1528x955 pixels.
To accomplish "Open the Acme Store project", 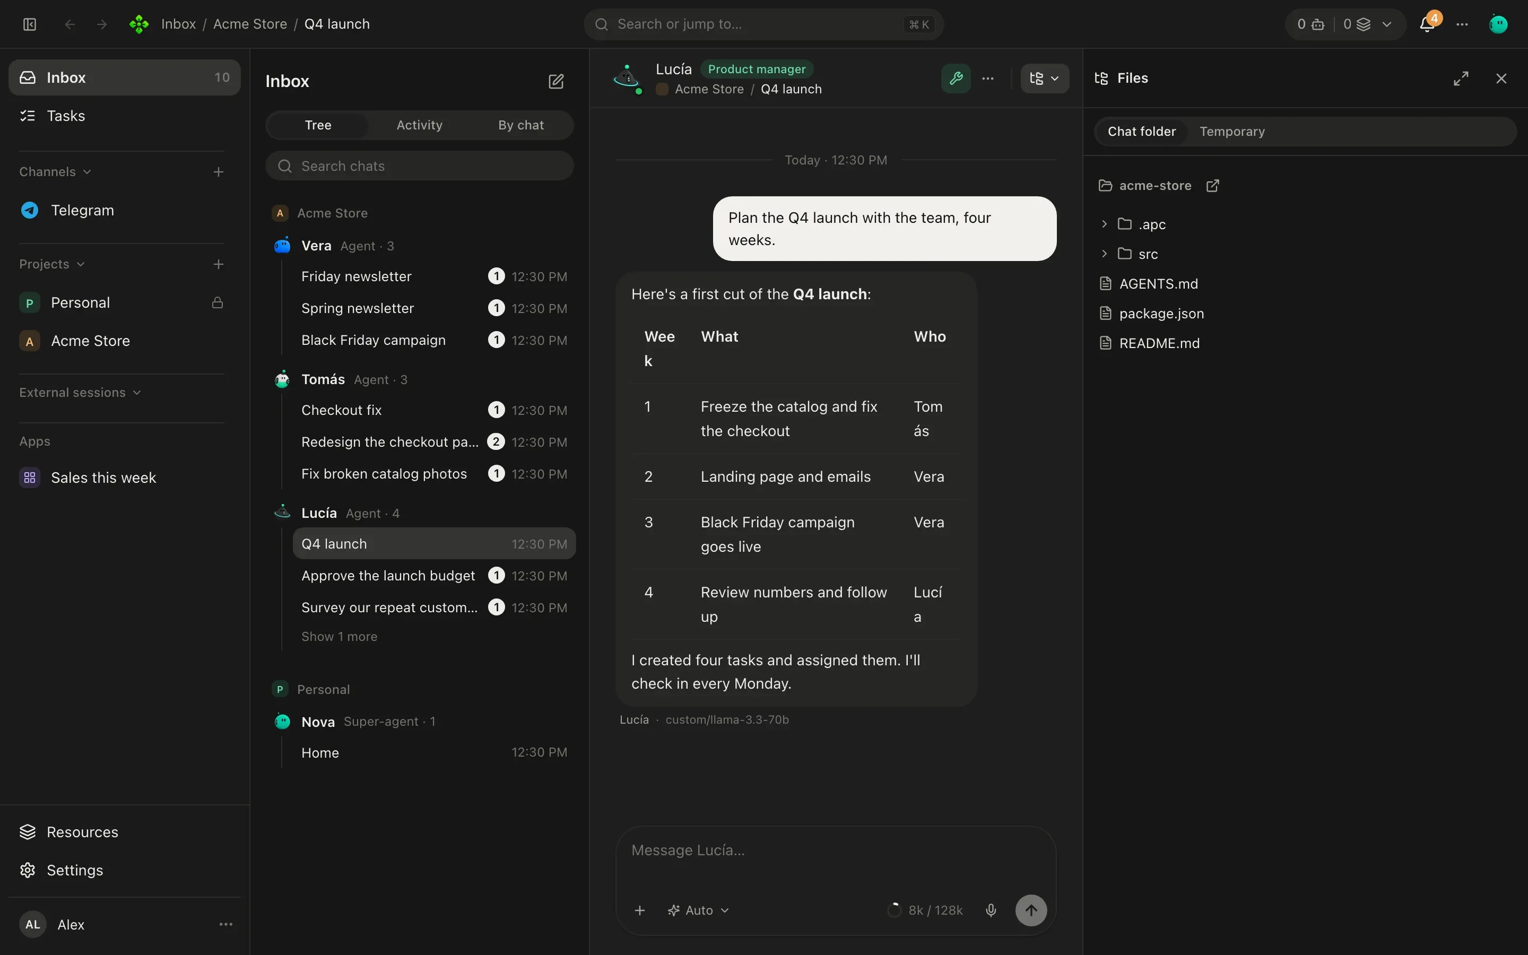I will point(124,341).
